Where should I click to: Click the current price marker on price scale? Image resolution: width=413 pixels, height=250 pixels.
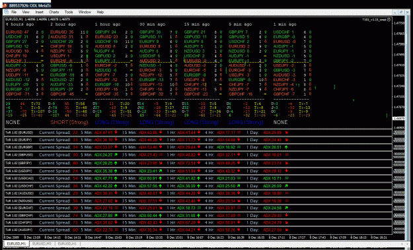[398, 119]
